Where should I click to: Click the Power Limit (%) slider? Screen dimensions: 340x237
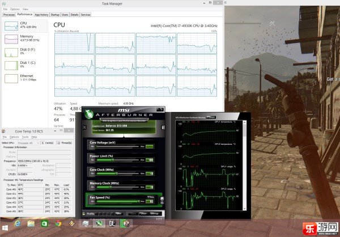[x=117, y=160]
